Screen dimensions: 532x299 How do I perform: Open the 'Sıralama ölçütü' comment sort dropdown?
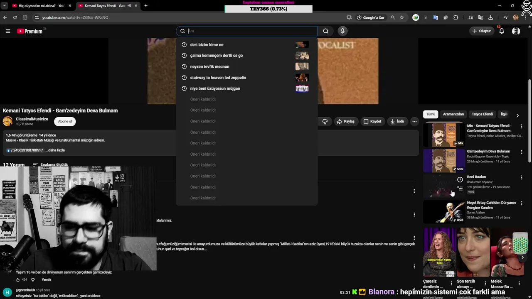(x=50, y=164)
